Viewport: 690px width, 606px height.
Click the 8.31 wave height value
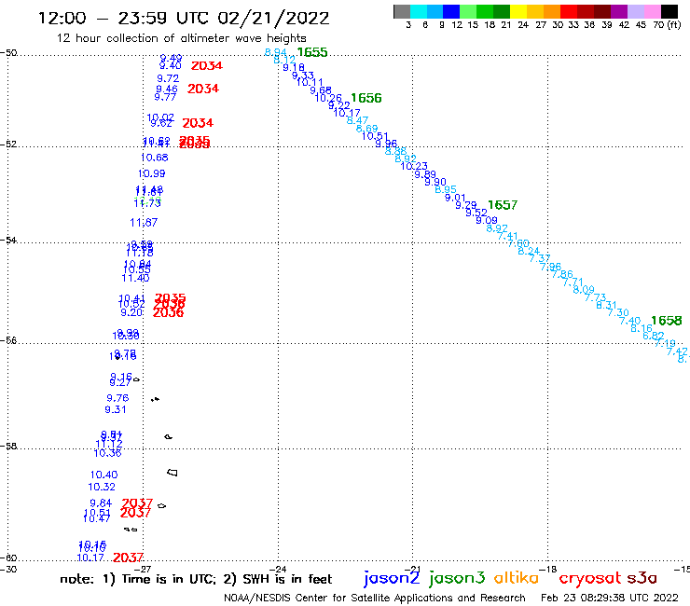click(x=606, y=305)
